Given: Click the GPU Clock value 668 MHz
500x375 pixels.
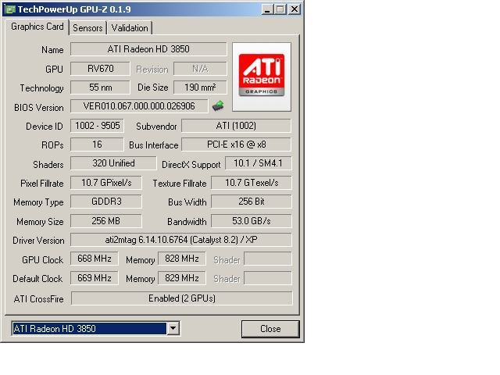Looking at the screenshot, I should point(94,259).
